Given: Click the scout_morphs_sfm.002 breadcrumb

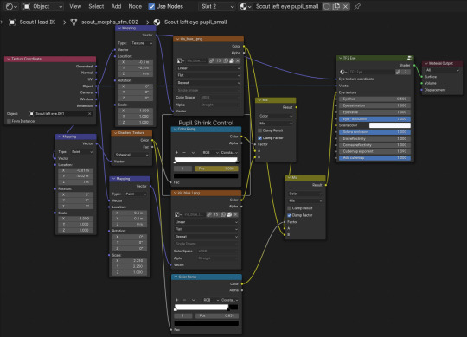Looking at the screenshot, I should (110, 22).
